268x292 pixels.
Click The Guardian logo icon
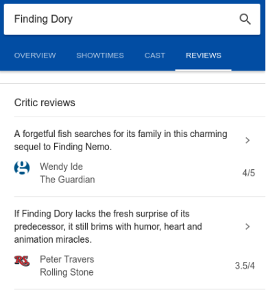coord(22,168)
